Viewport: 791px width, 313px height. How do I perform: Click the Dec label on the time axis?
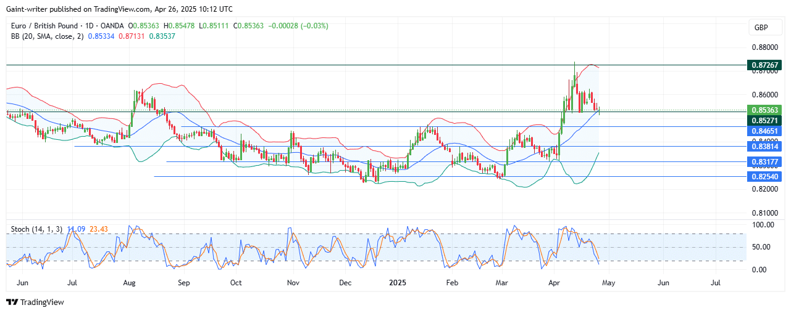coord(345,283)
